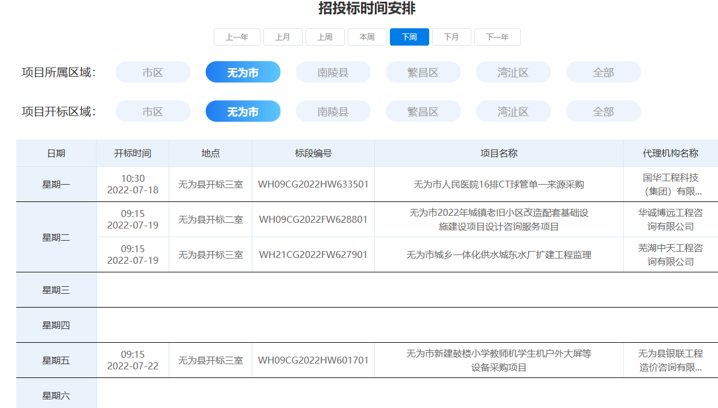This screenshot has width=718, height=408.
Task: Open 无为市人民医院16排CT球管单一来源采购 project
Action: click(498, 185)
